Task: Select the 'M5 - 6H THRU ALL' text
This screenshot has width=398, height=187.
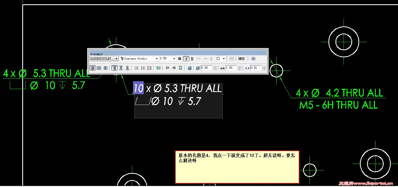Action: 338,105
